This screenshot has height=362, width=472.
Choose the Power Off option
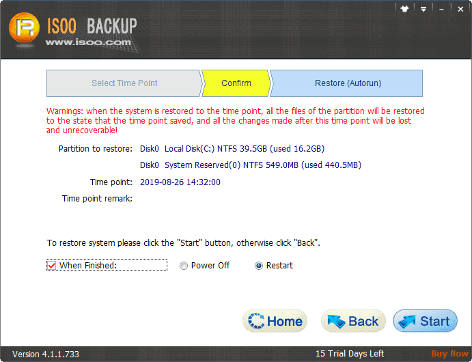(183, 266)
